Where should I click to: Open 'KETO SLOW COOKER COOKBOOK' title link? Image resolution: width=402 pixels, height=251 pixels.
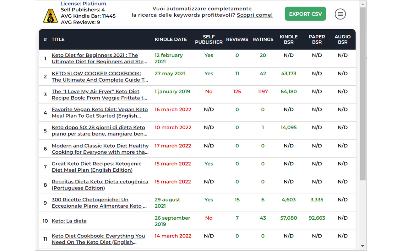tap(100, 77)
